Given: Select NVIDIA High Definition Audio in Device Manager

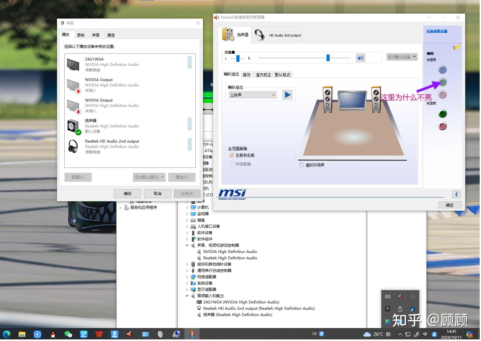Looking at the screenshot, I should [230, 252].
